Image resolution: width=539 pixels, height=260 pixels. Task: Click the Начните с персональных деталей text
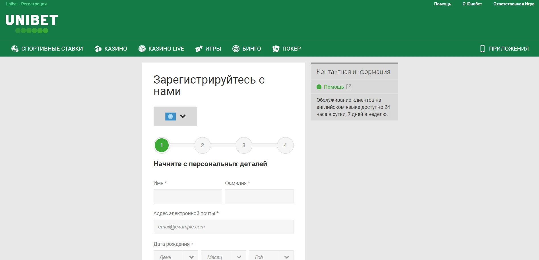pyautogui.click(x=210, y=164)
